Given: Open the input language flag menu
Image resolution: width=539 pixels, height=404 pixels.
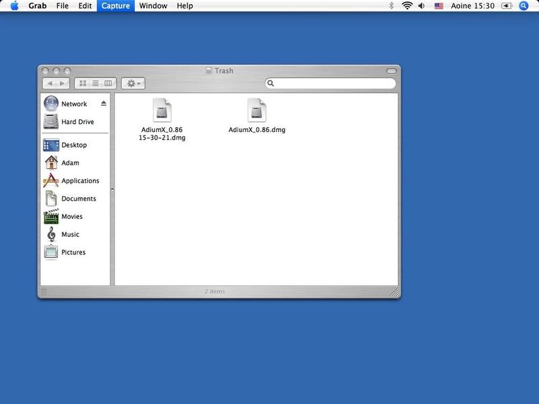Looking at the screenshot, I should click(x=439, y=6).
